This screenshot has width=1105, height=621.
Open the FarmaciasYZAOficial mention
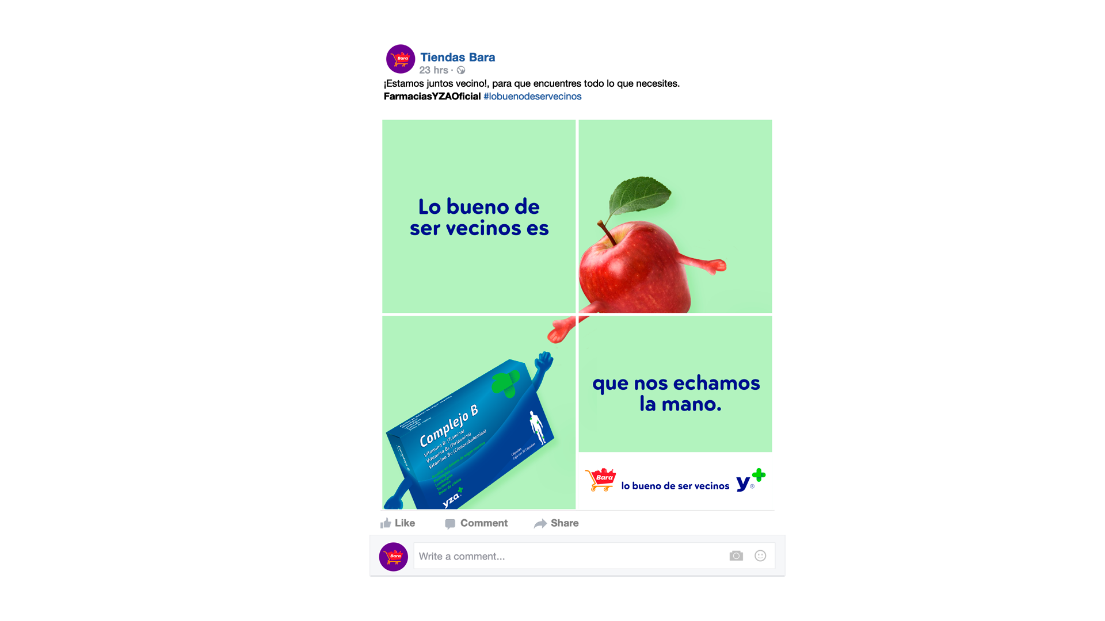[432, 96]
